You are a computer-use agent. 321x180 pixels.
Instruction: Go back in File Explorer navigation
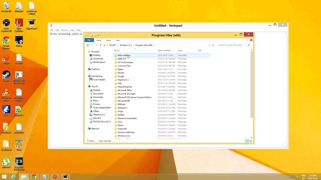pyautogui.click(x=88, y=45)
